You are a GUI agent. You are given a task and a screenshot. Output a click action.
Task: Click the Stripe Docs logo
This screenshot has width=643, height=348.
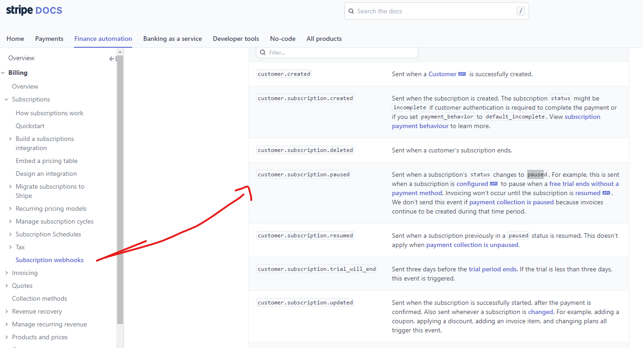pos(34,11)
